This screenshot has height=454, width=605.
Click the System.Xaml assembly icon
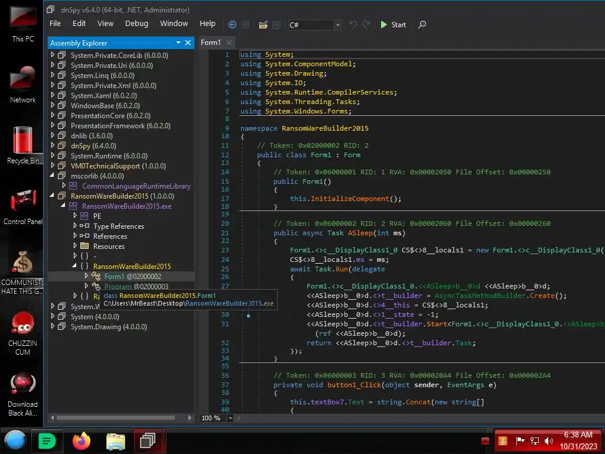[61, 95]
